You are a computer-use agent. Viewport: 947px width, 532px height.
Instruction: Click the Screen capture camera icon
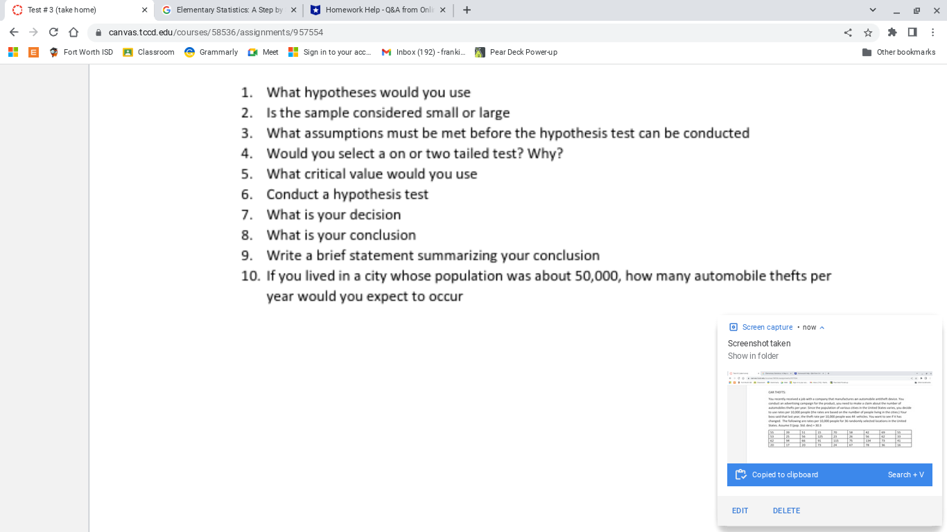pyautogui.click(x=733, y=326)
